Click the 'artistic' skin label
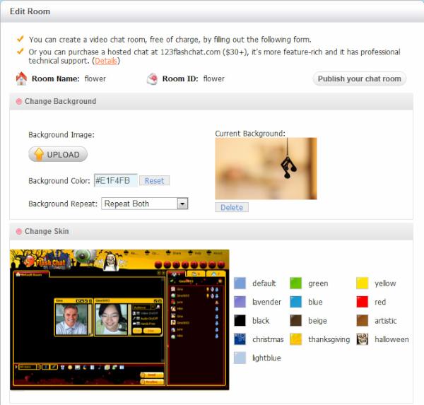The width and height of the screenshot is (424, 405). tap(386, 321)
